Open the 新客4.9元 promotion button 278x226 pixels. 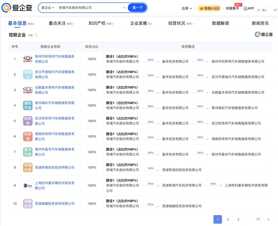click(x=209, y=9)
